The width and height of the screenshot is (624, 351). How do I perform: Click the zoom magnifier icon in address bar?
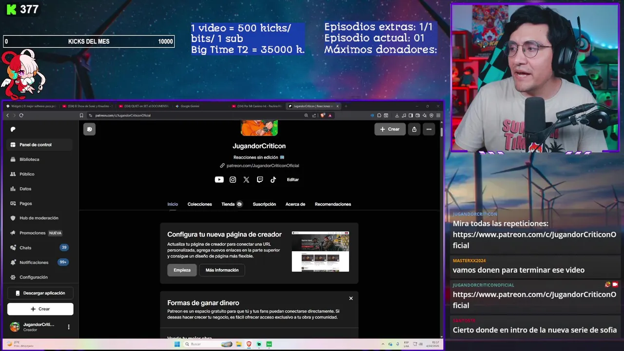(x=306, y=116)
